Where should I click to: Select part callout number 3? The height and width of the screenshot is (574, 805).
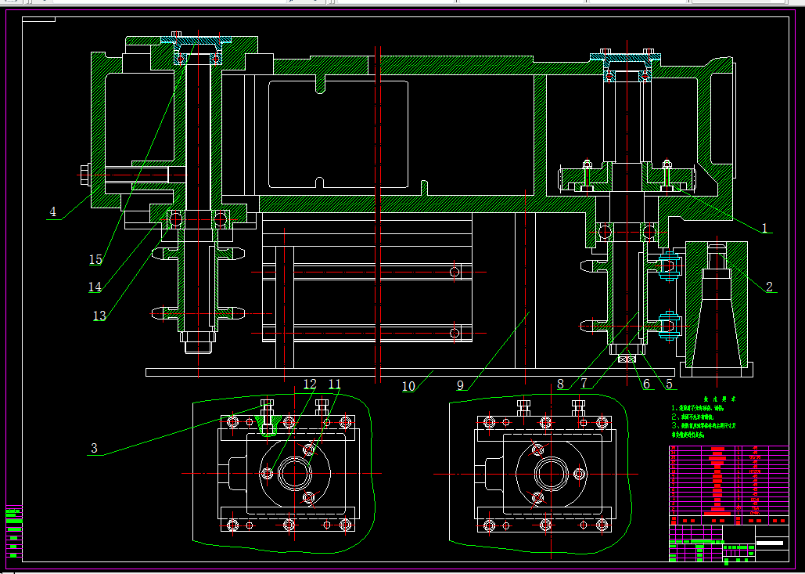pos(94,448)
